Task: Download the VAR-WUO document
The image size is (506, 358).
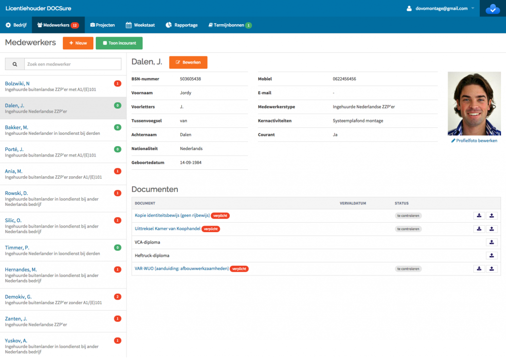Action: click(x=479, y=269)
